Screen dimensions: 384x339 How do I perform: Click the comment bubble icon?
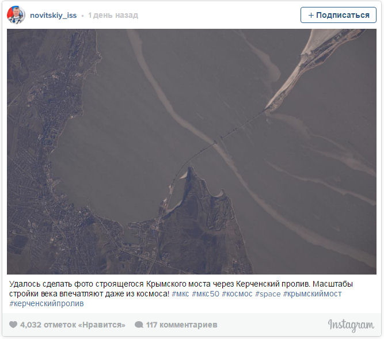point(139,325)
